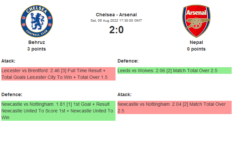This screenshot has width=233, height=153.
Task: Select the player name Behruz
Action: point(37,42)
